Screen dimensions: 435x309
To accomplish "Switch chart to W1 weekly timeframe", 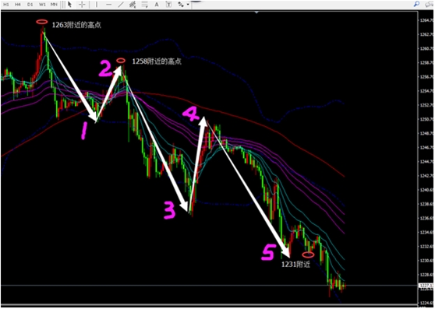I will [42, 5].
